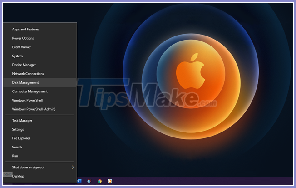Launch the non-admin Windows PowerShell entry

click(39, 100)
